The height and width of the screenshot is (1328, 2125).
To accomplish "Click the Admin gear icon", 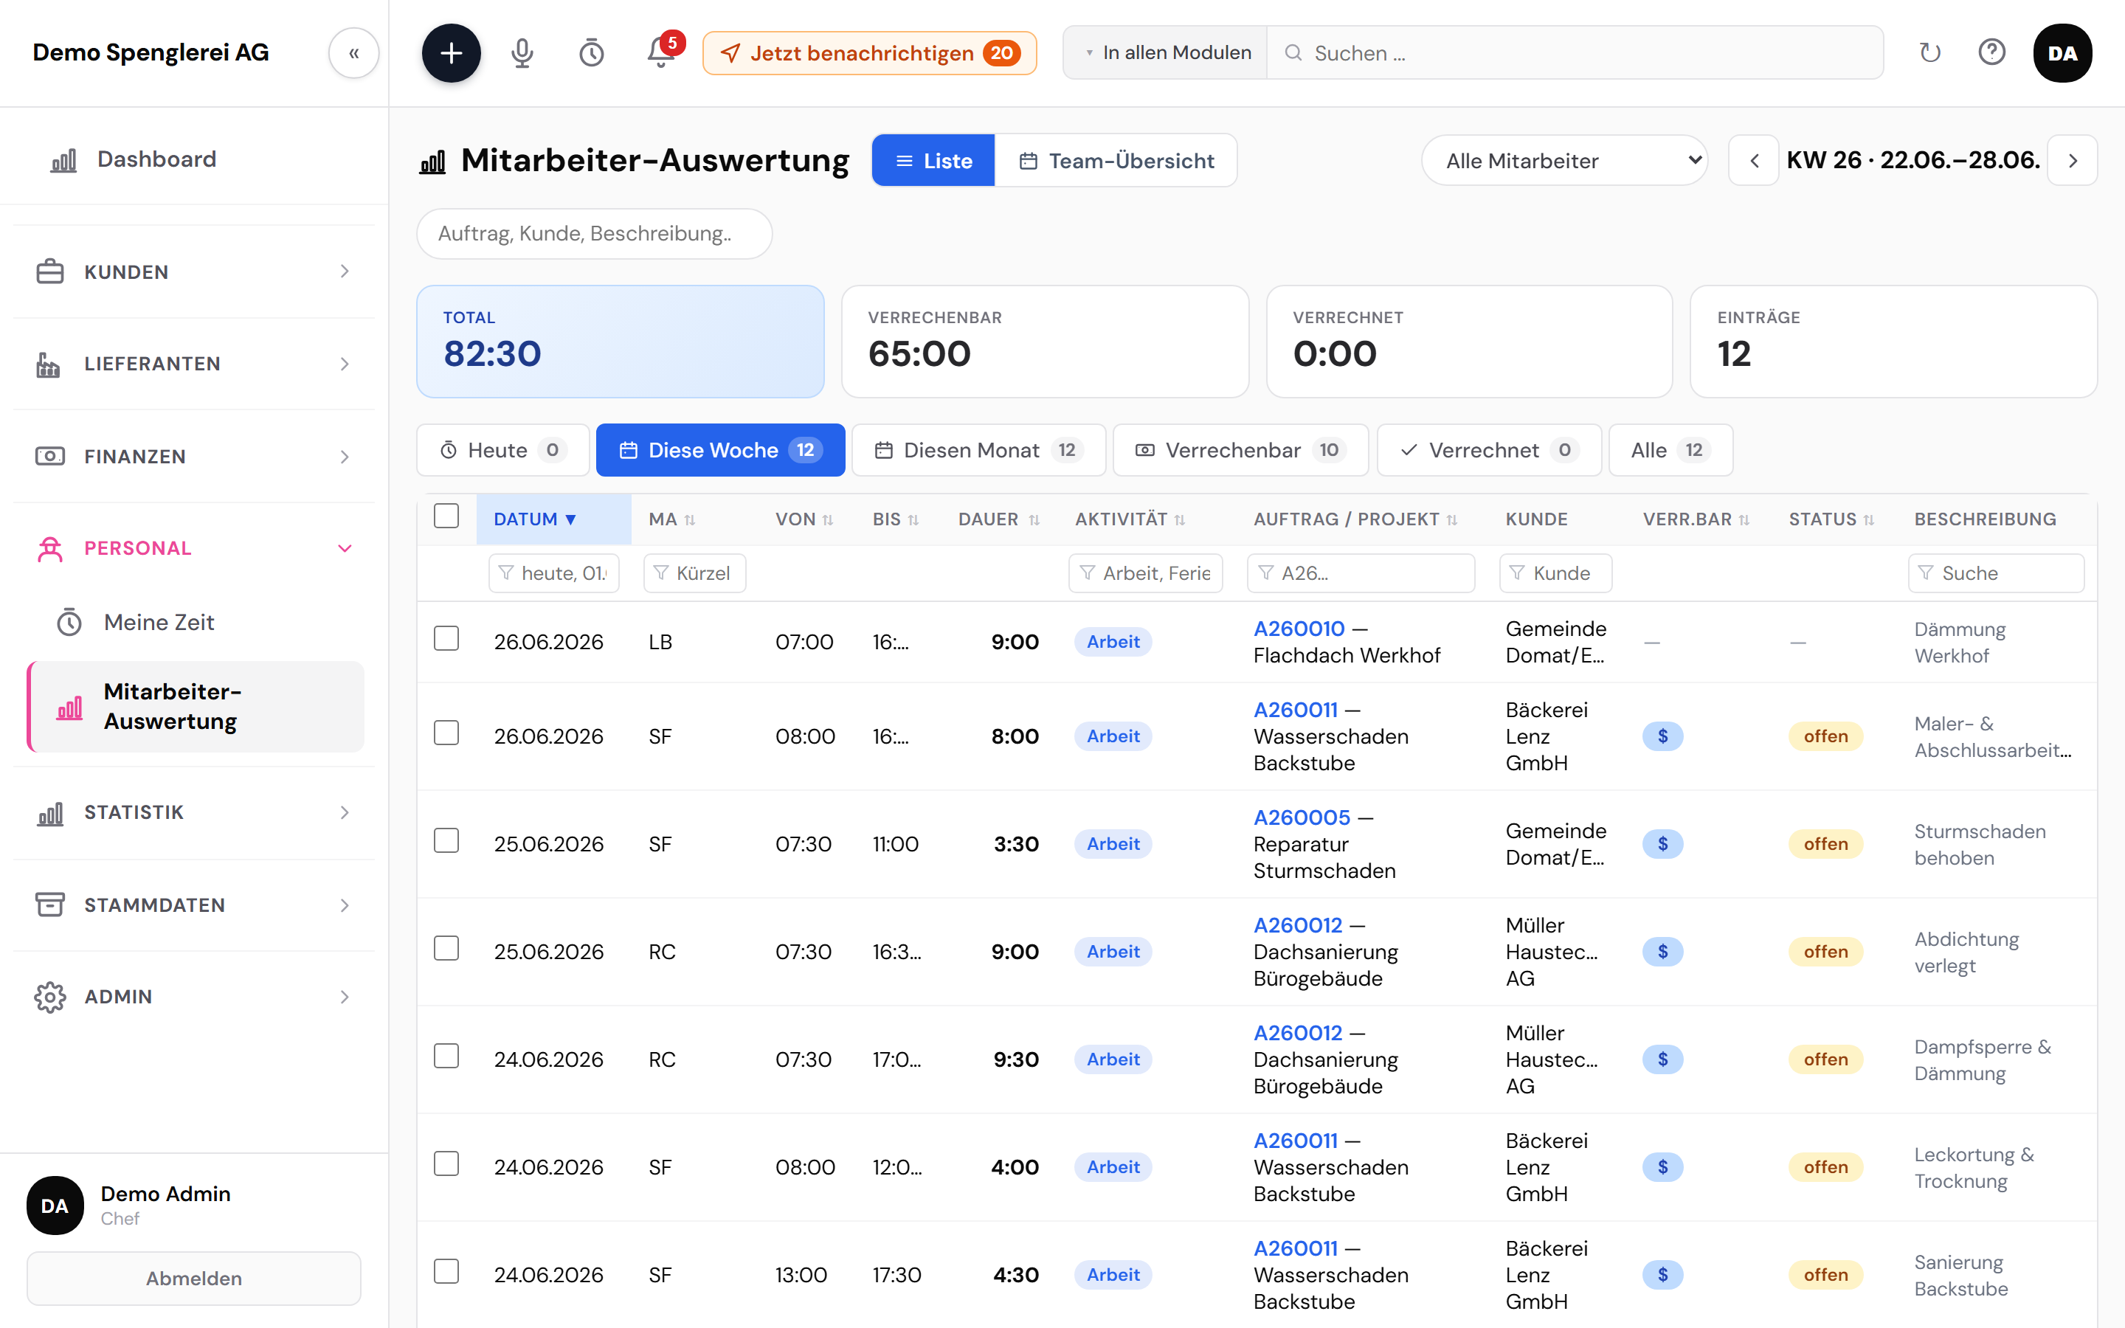I will (50, 997).
